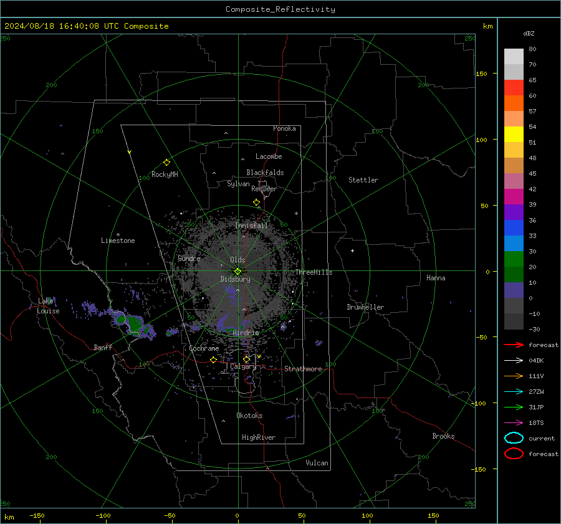561x524 pixels.
Task: Choose the bright green 30 dBZ swatch
Action: click(x=514, y=259)
